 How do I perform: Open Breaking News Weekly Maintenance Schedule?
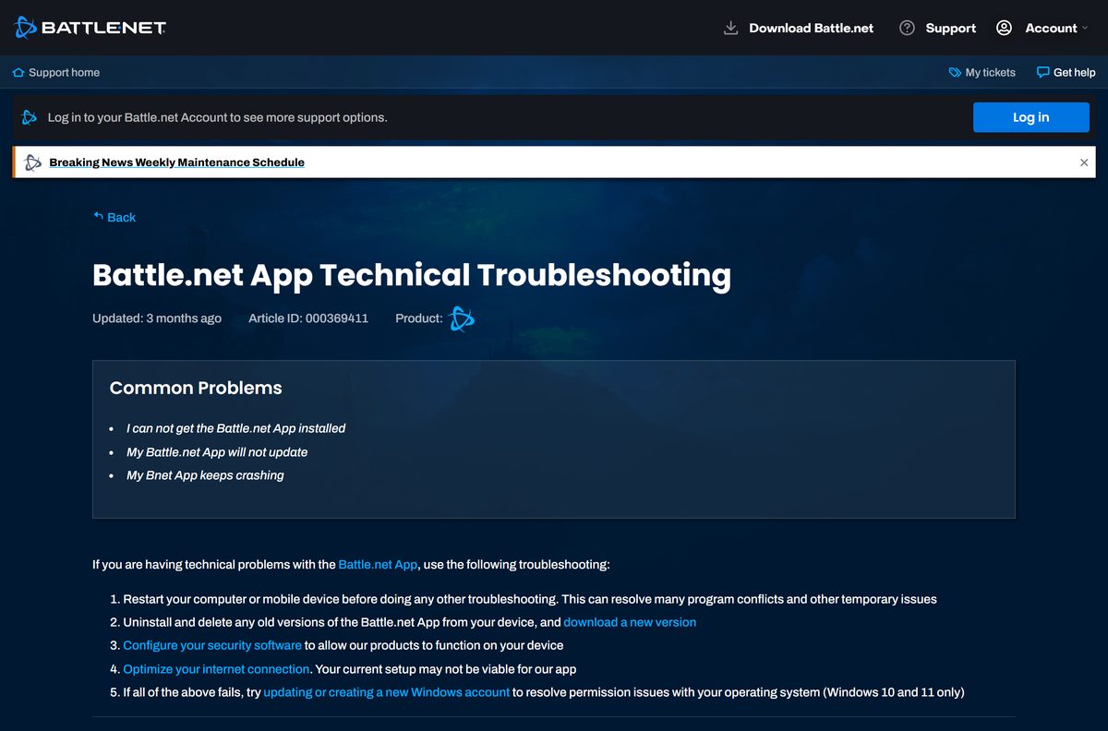[x=176, y=162]
